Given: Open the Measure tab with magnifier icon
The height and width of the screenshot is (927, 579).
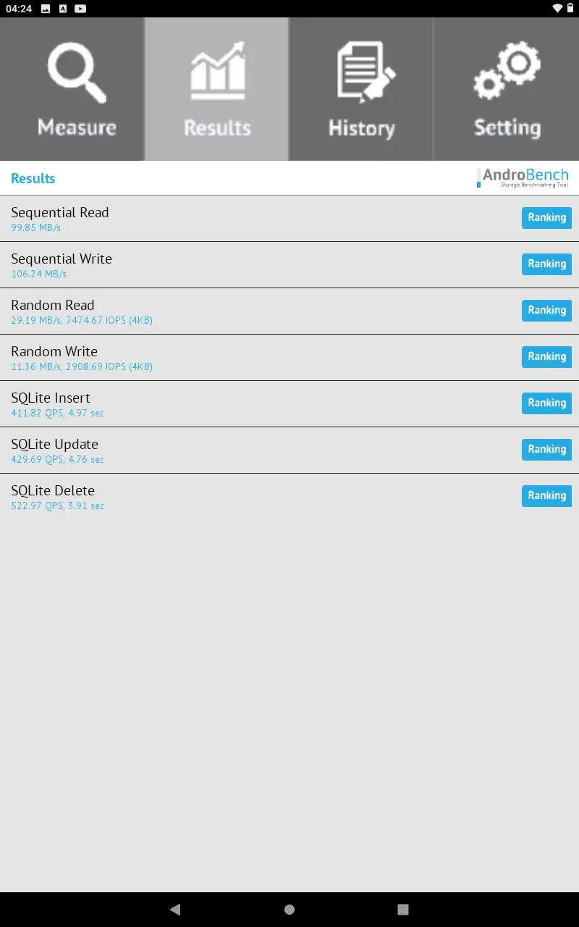Looking at the screenshot, I should click(72, 89).
